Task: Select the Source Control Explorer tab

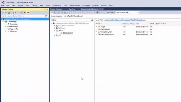Action: click(x=89, y=9)
